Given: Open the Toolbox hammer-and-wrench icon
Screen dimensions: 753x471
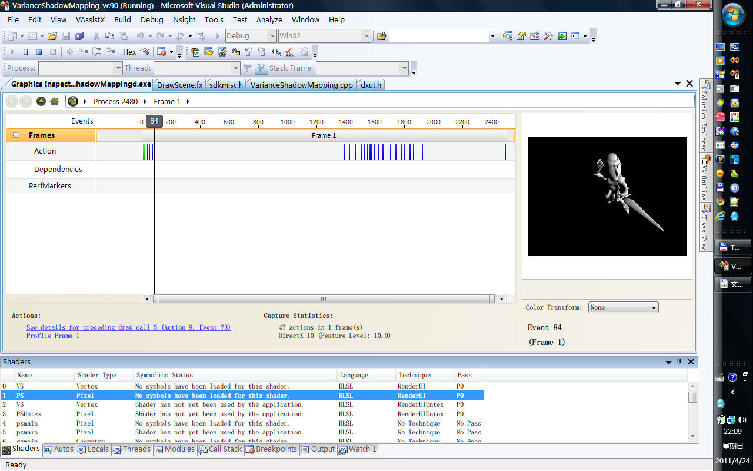Looking at the screenshot, I should pos(548,36).
